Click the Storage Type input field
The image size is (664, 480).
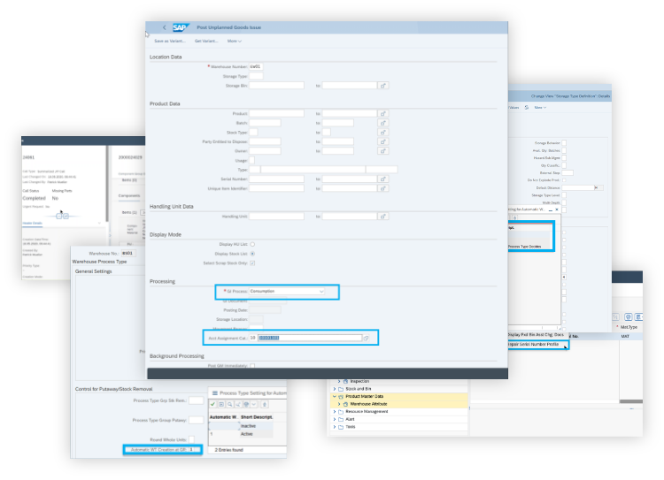pyautogui.click(x=256, y=76)
